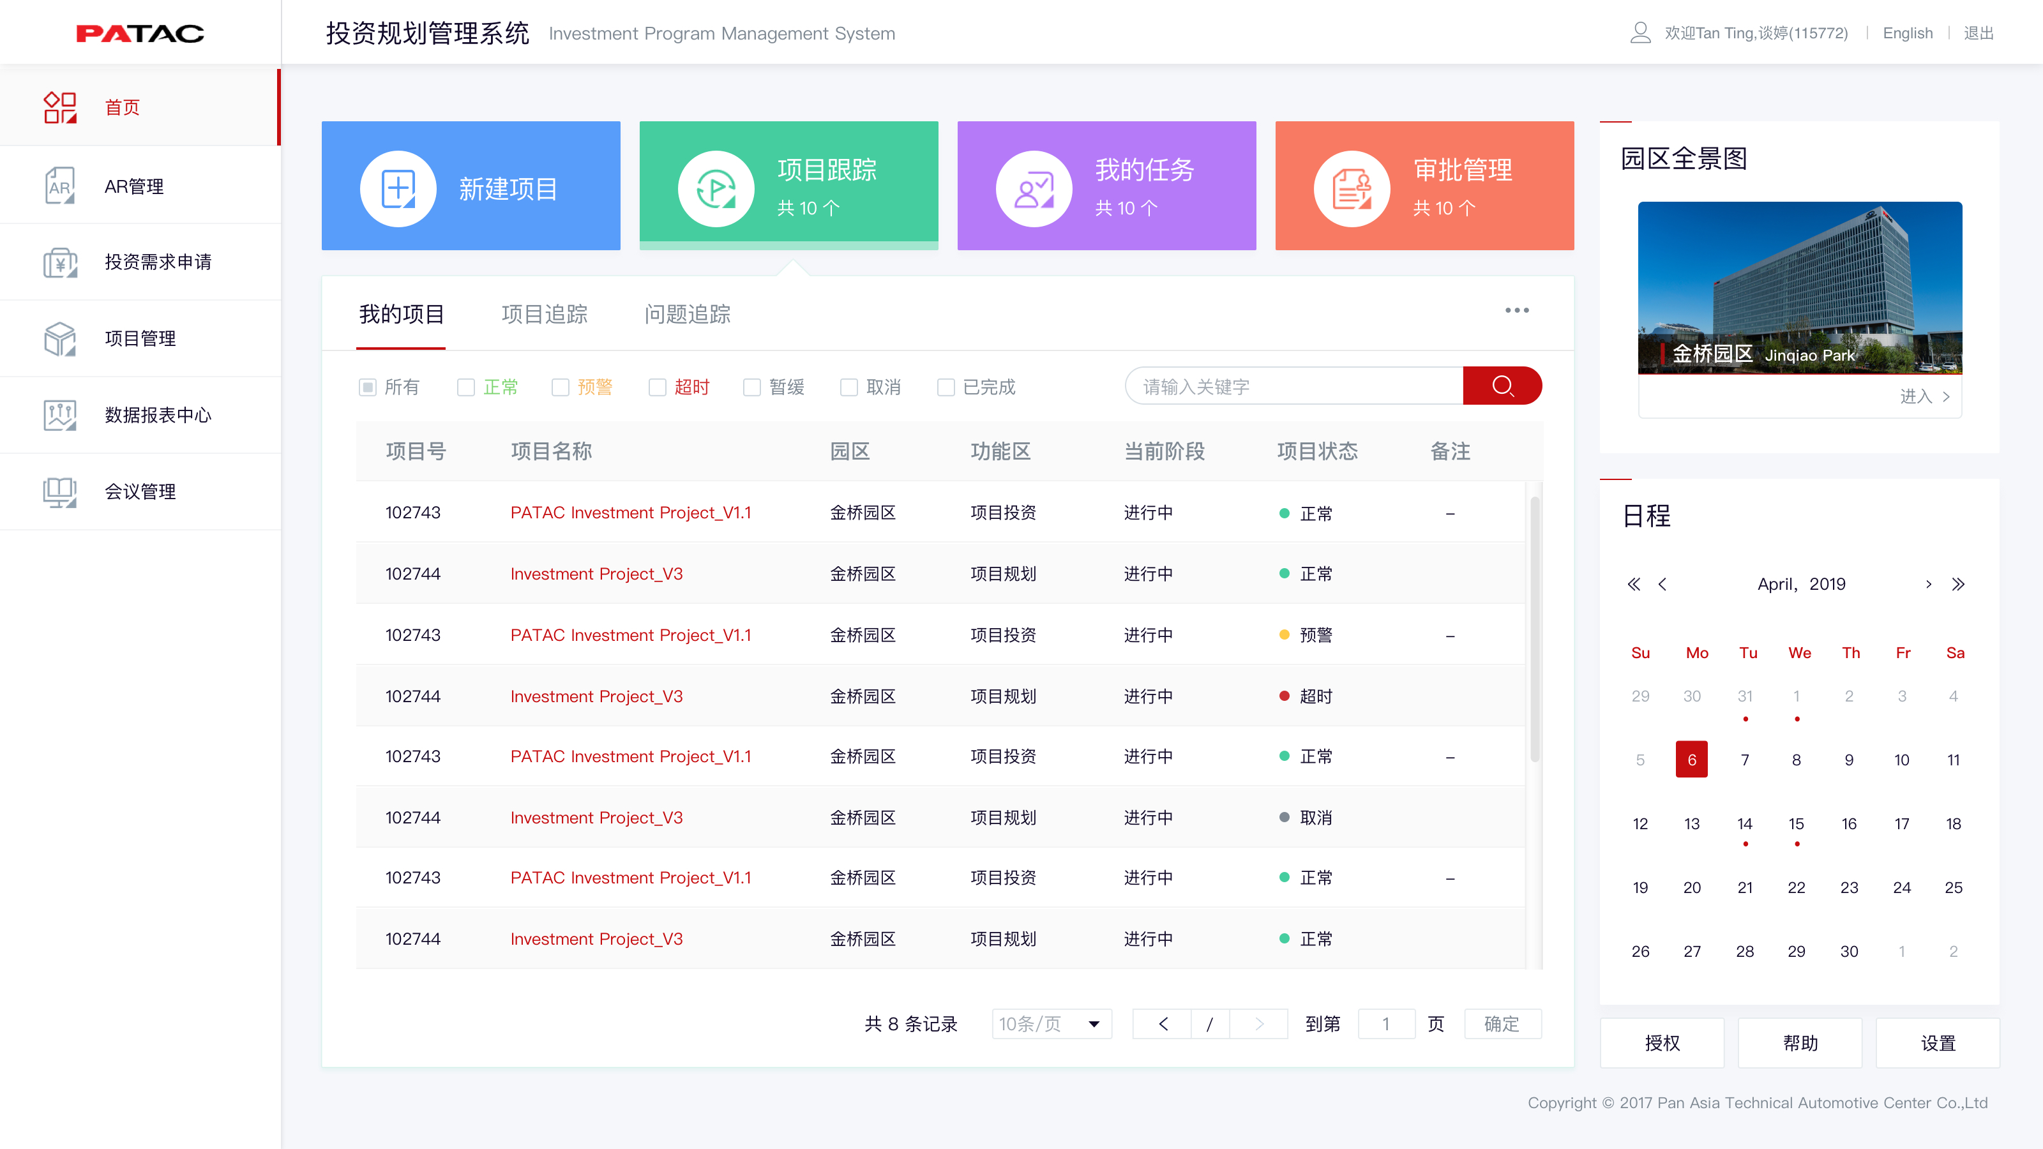Advance the calendar to May 2019
This screenshot has height=1149, width=2043.
pyautogui.click(x=1929, y=583)
